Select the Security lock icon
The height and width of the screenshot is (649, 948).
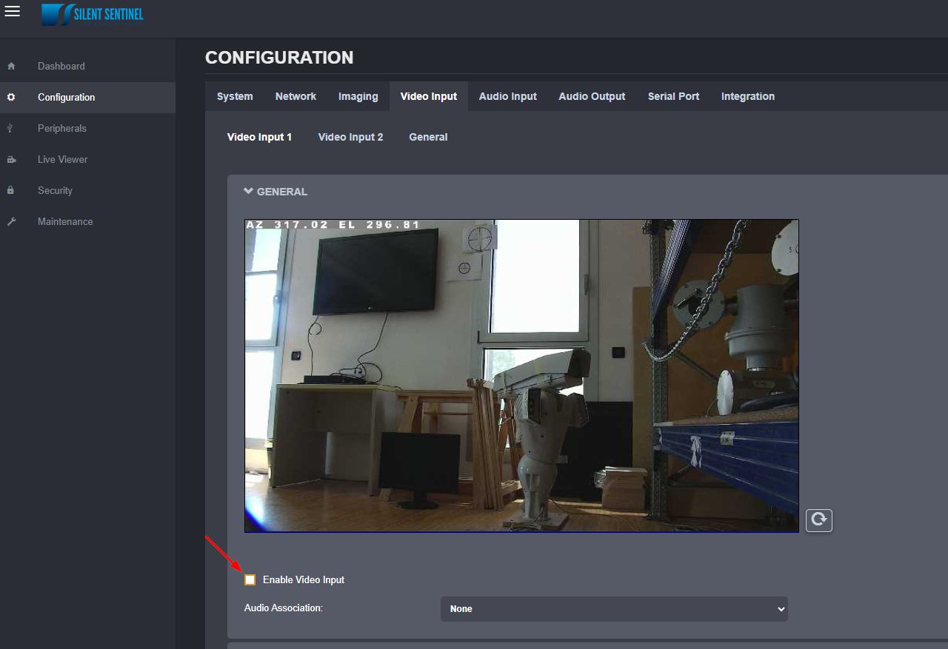point(11,190)
